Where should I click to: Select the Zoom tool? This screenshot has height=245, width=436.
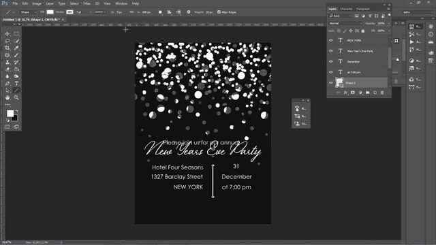[x=16, y=97]
